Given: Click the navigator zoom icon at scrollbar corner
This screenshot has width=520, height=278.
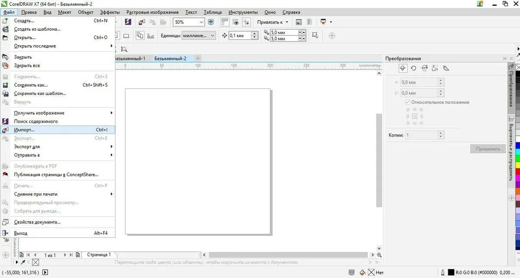Looking at the screenshot, I should pyautogui.click(x=379, y=255).
